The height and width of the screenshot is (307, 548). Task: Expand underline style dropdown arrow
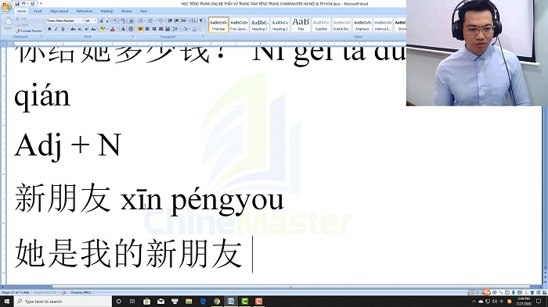coord(67,29)
